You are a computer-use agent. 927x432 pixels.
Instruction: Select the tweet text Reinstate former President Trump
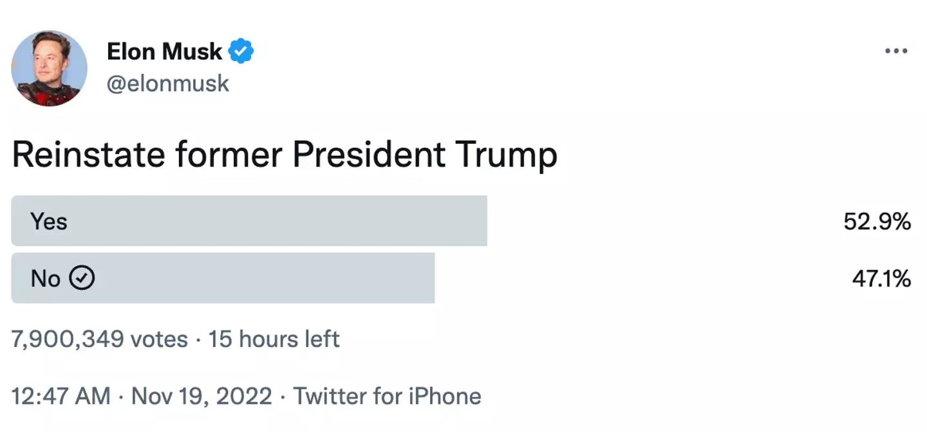coord(283,154)
